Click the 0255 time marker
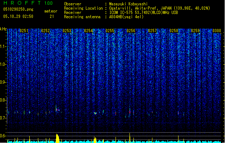Screen dimensions: 225x143 pyautogui.click(x=110, y=31)
